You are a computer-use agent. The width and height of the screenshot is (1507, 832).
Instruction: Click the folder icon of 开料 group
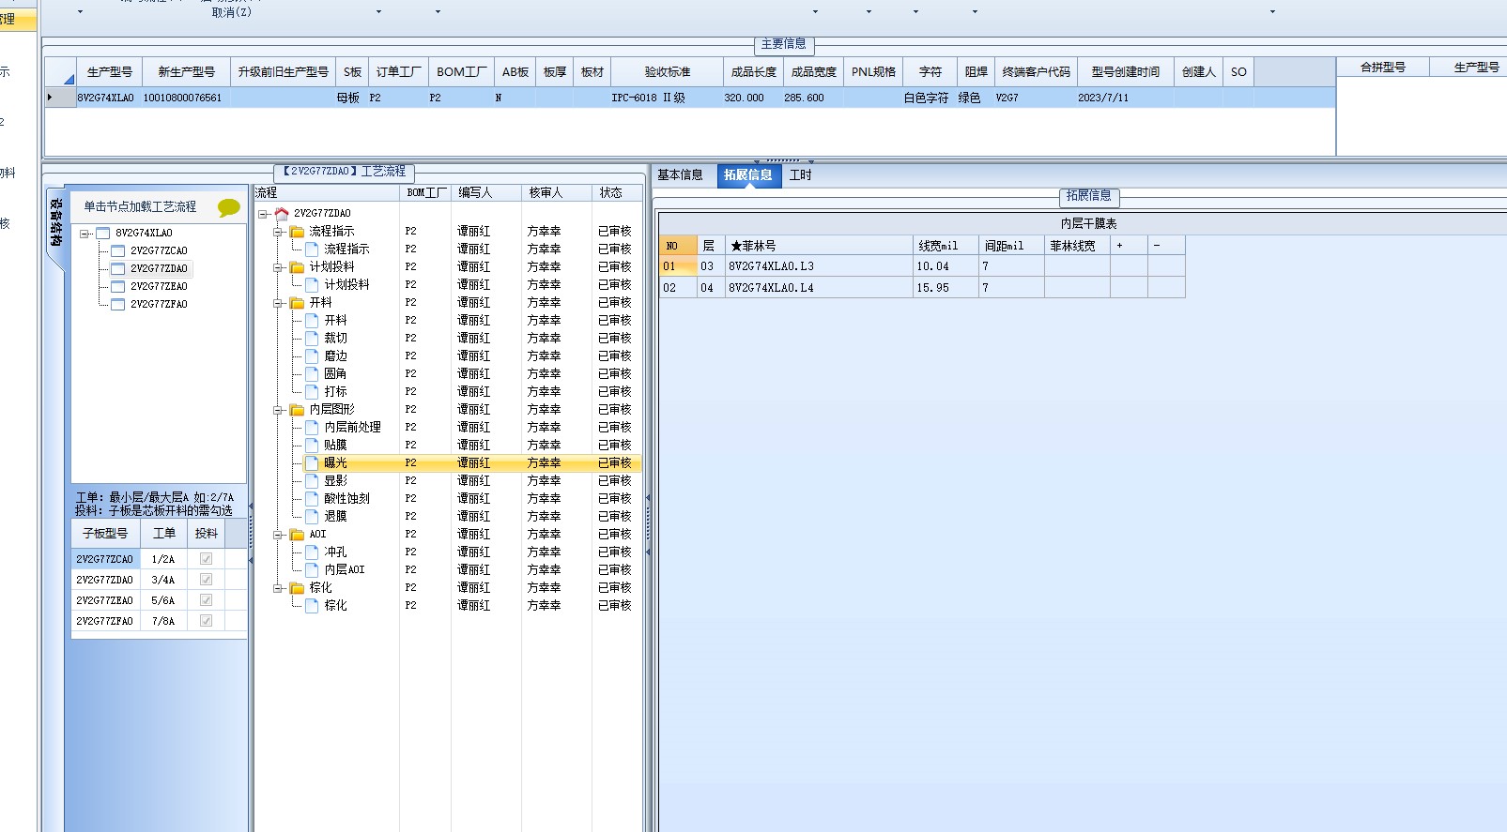[297, 303]
